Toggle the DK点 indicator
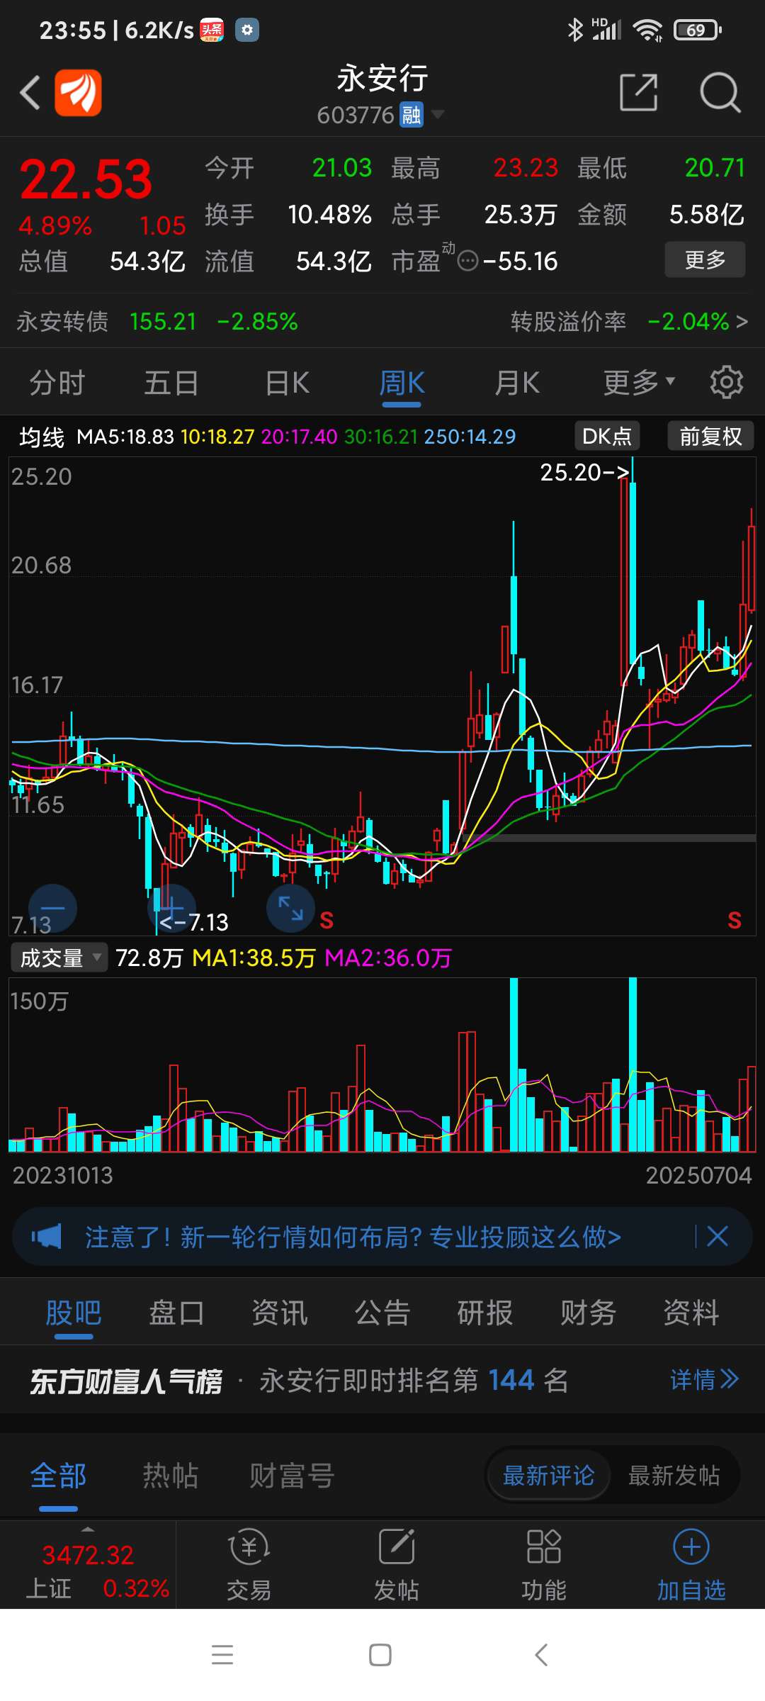The image size is (765, 1701). [x=607, y=436]
